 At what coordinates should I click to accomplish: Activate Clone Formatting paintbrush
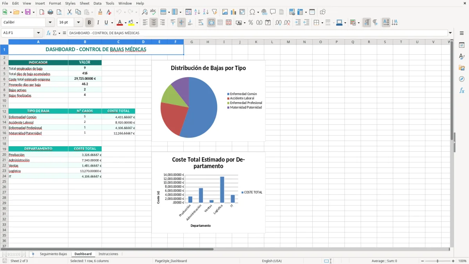click(100, 12)
